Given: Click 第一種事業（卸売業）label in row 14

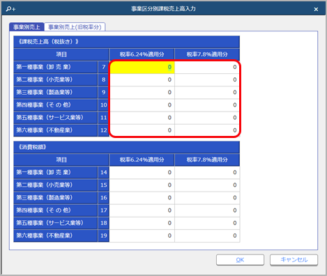Looking at the screenshot, I should click(56, 172).
